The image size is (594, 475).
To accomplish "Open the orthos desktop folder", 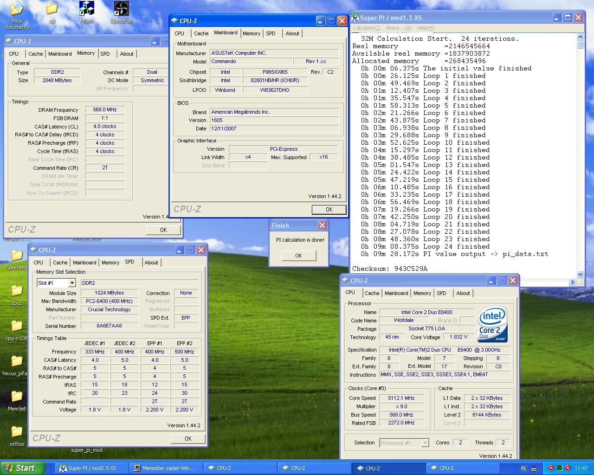I will point(17,436).
